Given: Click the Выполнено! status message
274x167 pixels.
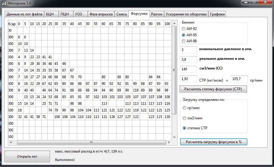Looking at the screenshot, I should [65, 160].
